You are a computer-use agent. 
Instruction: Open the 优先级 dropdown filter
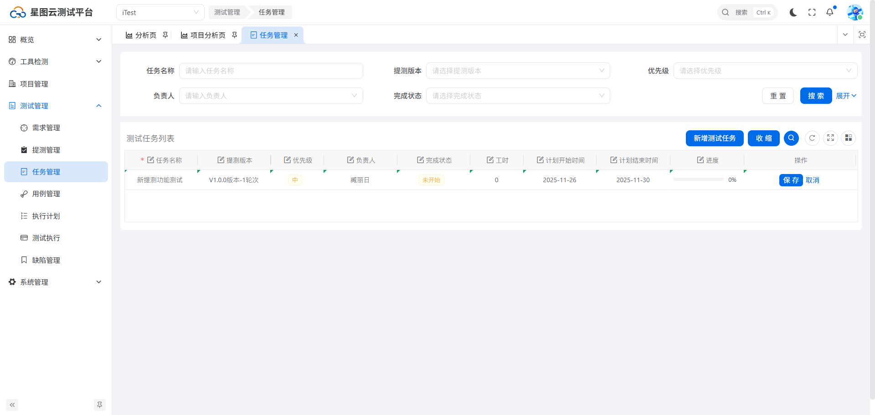pos(765,71)
